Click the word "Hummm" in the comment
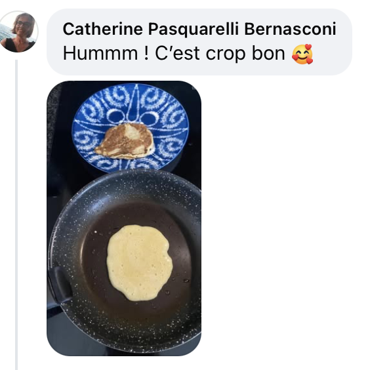Screen dimensions: 370x370 coord(100,54)
